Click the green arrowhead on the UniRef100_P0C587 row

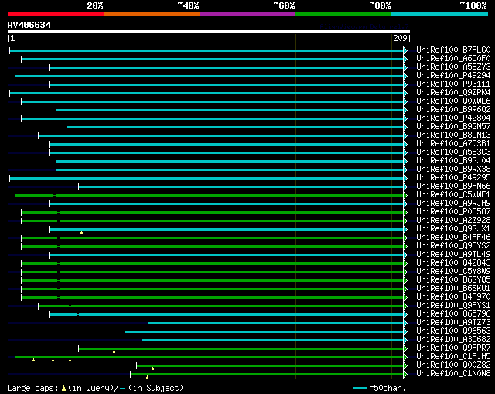pos(405,212)
